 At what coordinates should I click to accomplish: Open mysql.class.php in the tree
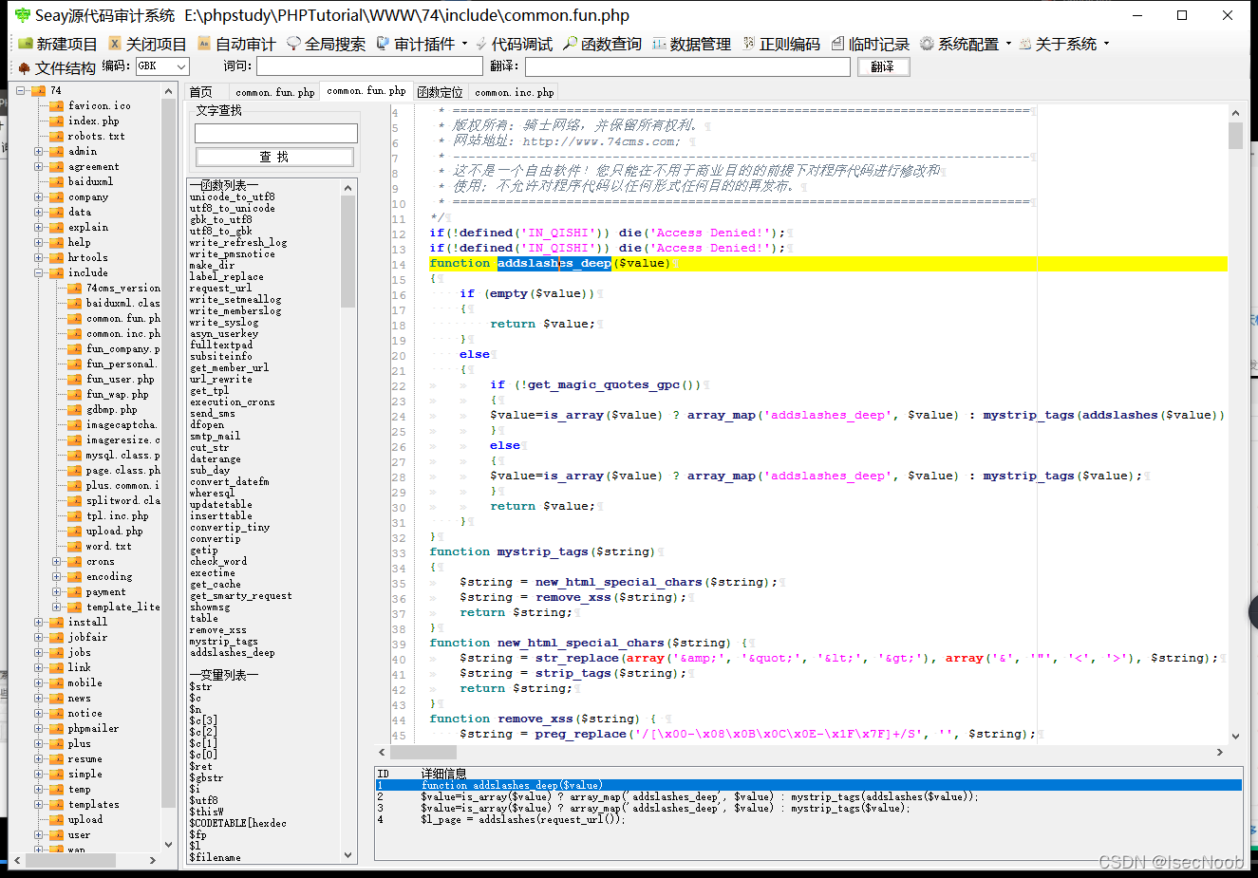123,456
